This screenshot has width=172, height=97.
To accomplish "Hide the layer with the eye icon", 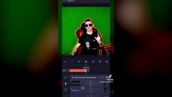I will [x=64, y=71].
